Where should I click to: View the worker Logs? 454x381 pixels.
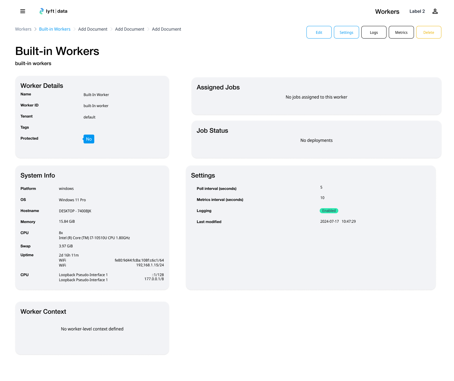pos(374,33)
